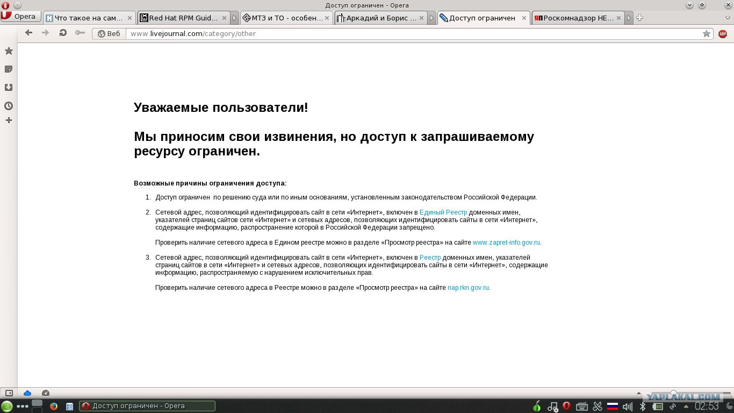Click the 'Веб' site info badge
The image size is (734, 413).
pos(109,33)
